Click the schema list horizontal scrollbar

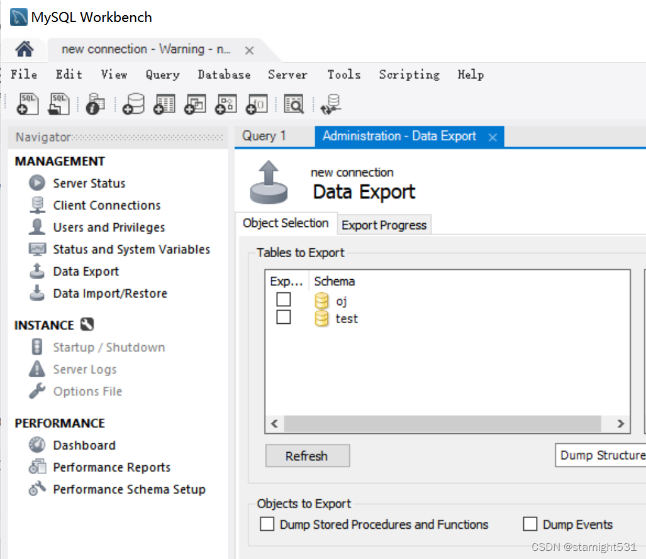point(442,423)
